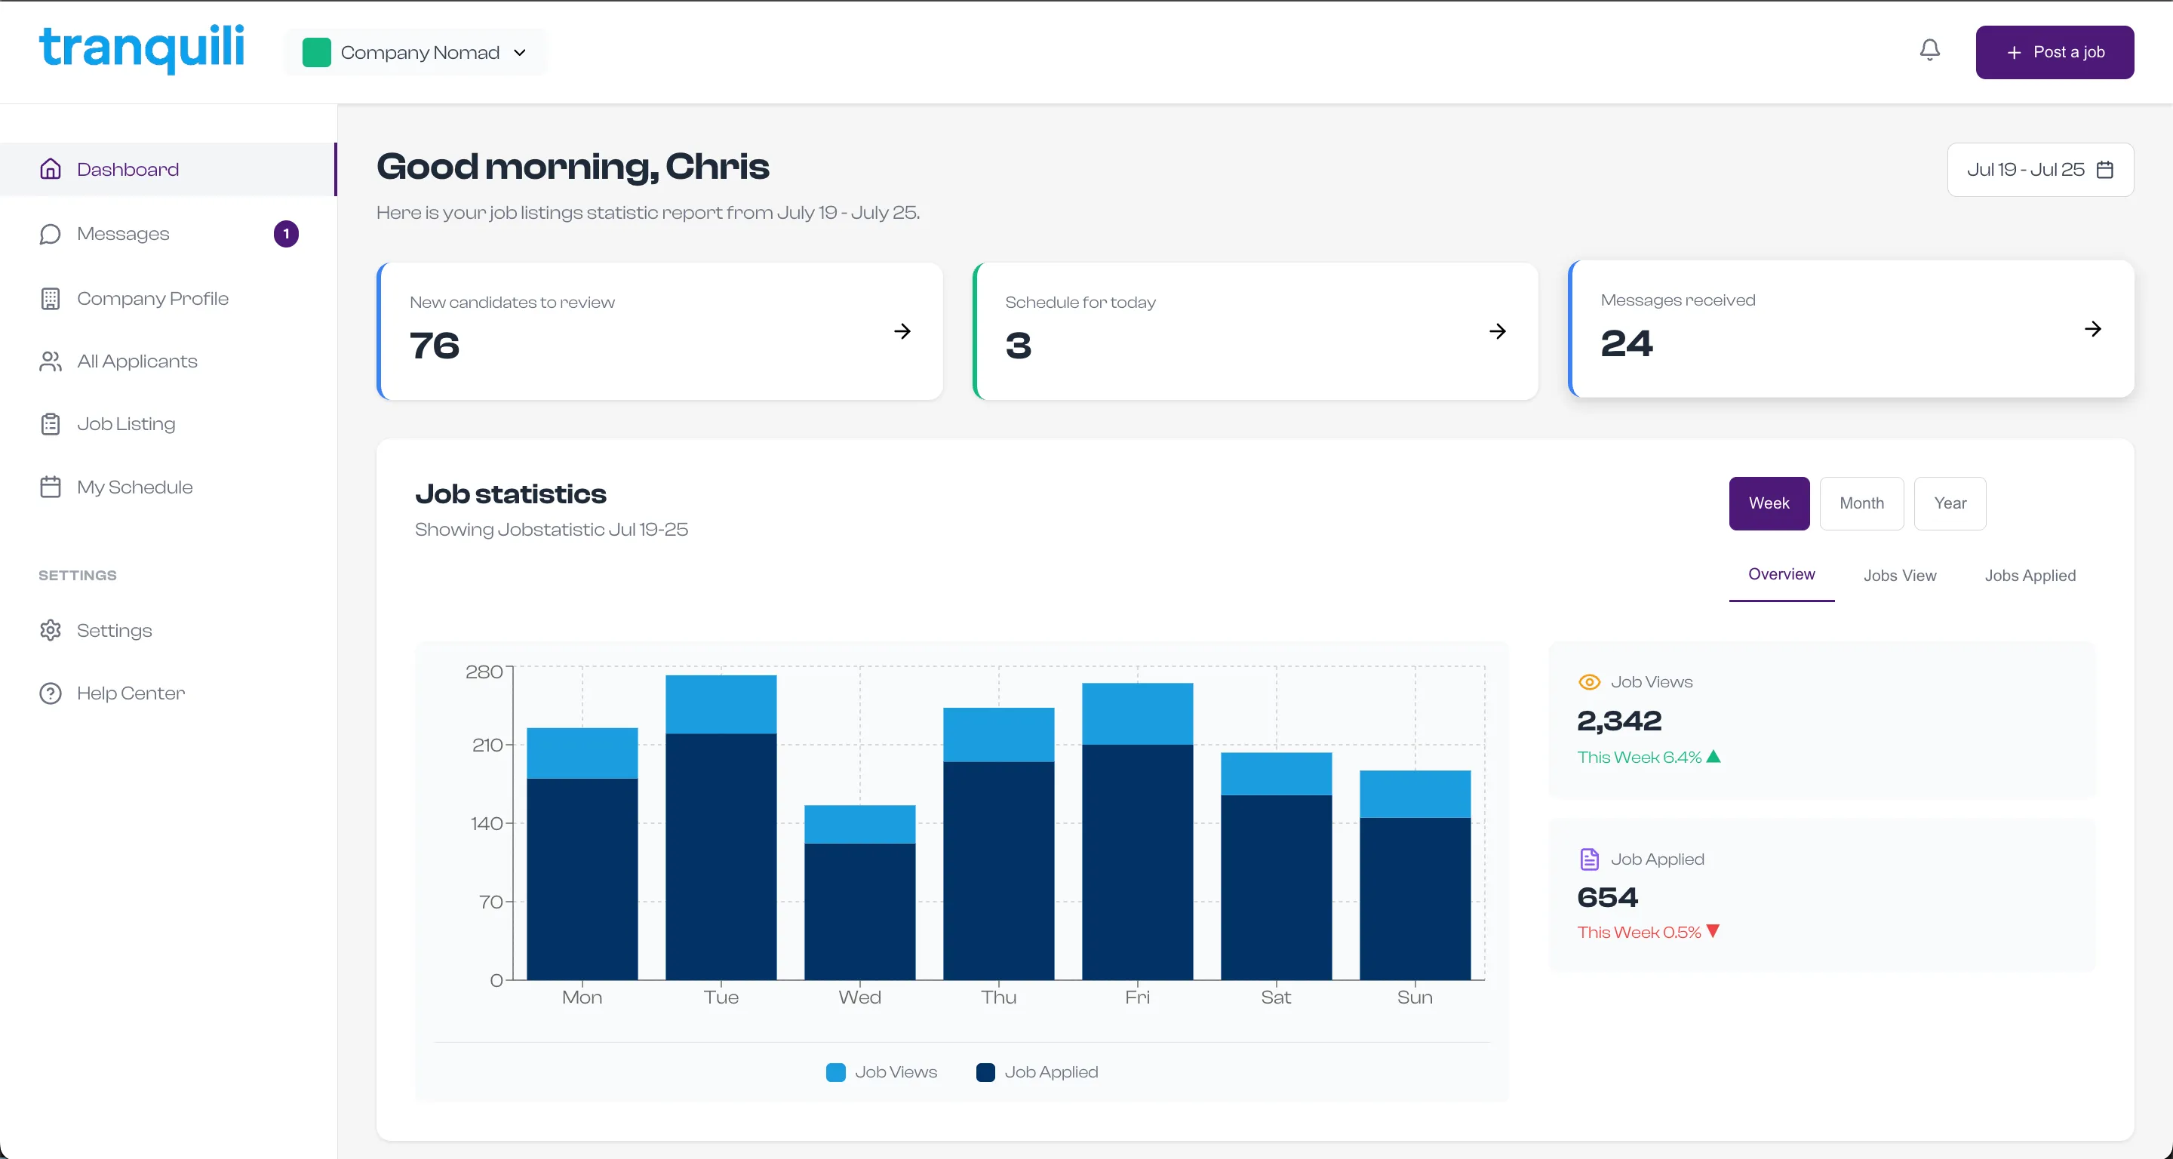The width and height of the screenshot is (2173, 1159).
Task: Click the Dashboard home icon
Action: (51, 170)
